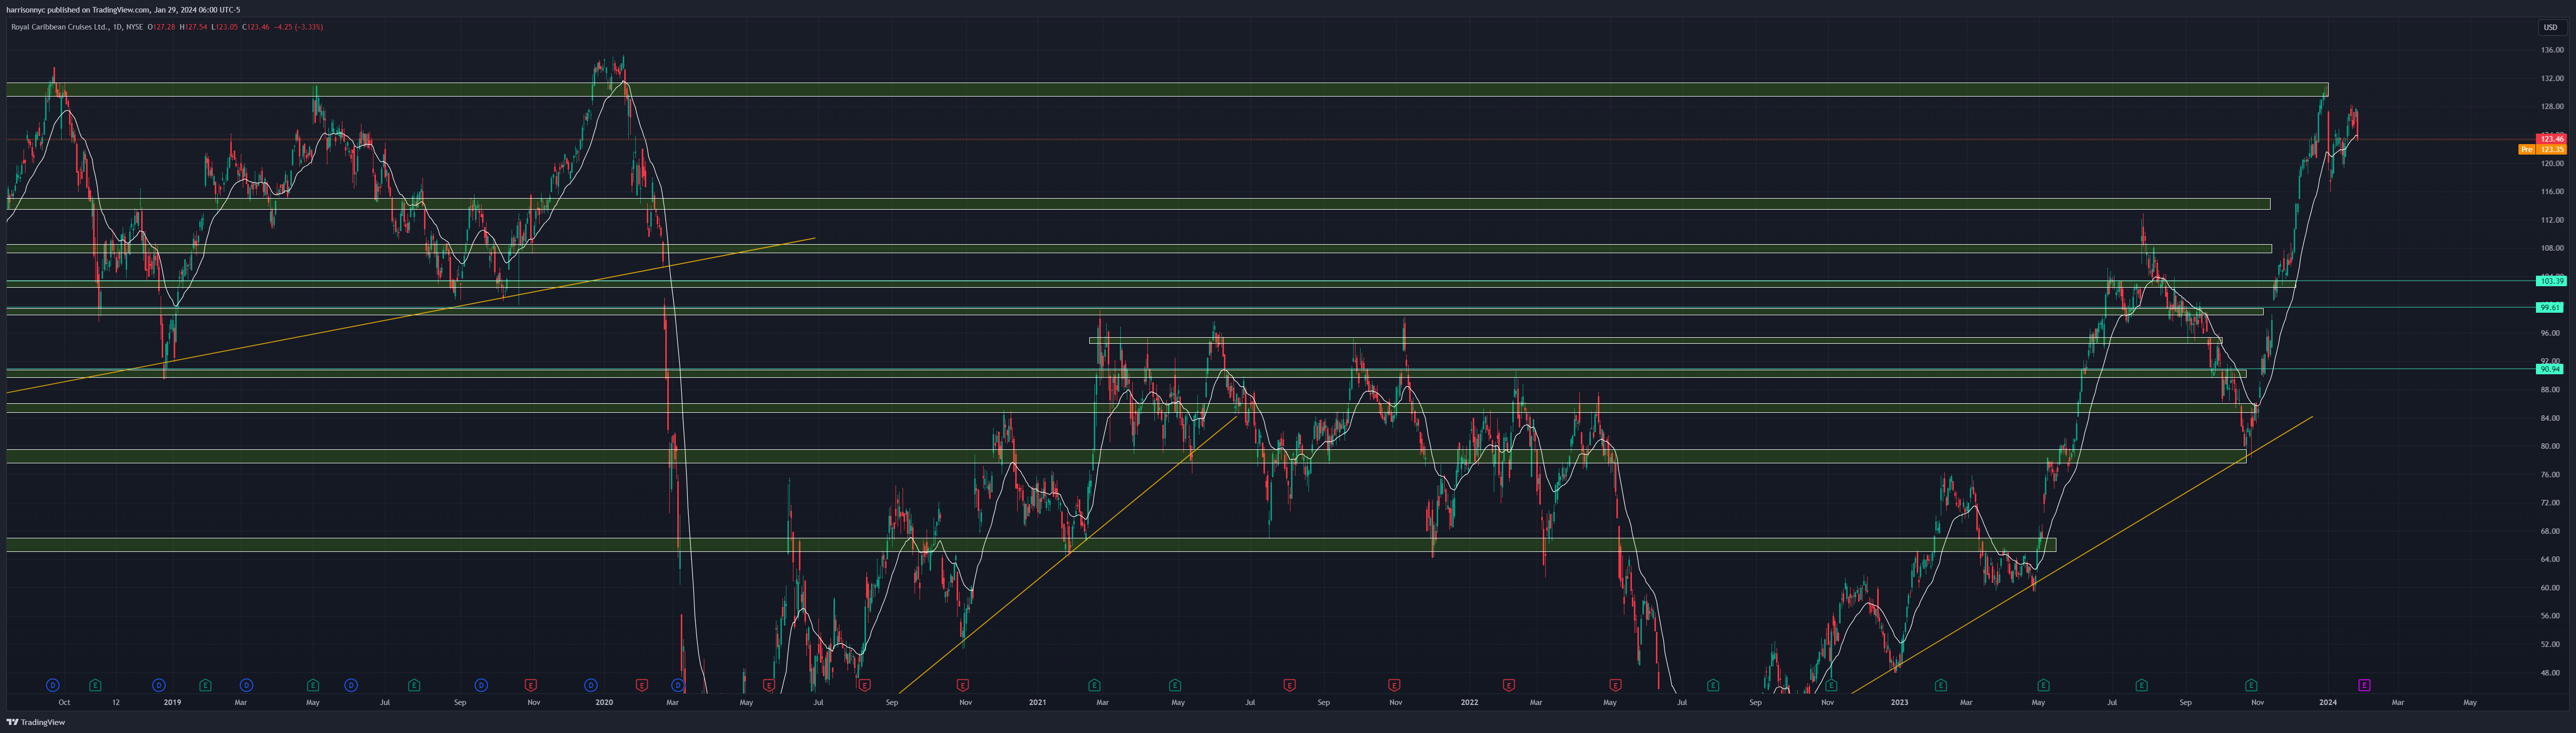2576x733 pixels.
Task: Click the dividend marker right of Mar 2019
Action: click(246, 685)
